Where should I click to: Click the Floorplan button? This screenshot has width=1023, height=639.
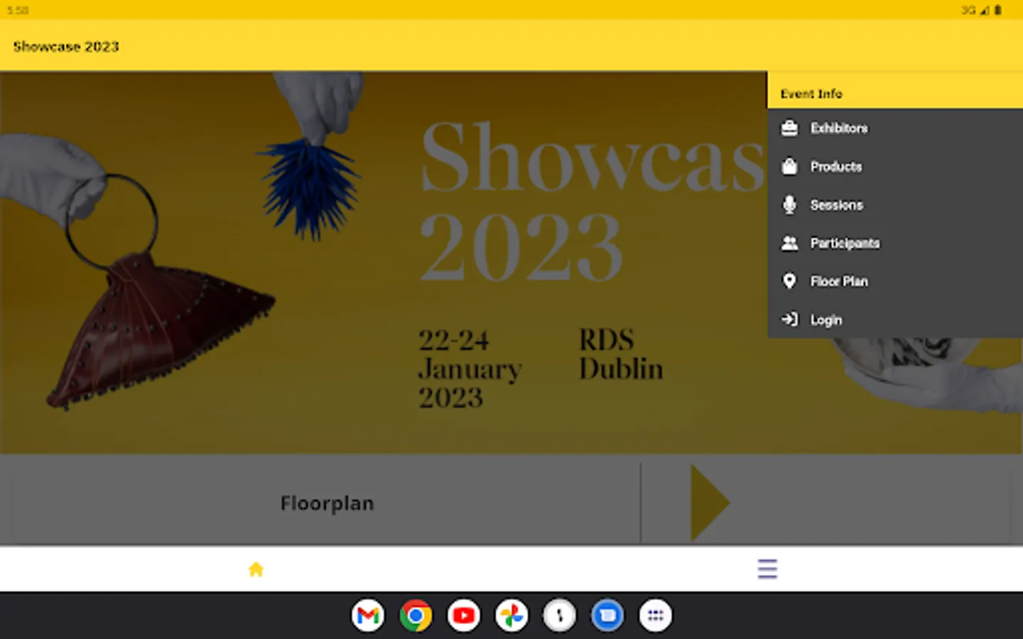pyautogui.click(x=327, y=503)
